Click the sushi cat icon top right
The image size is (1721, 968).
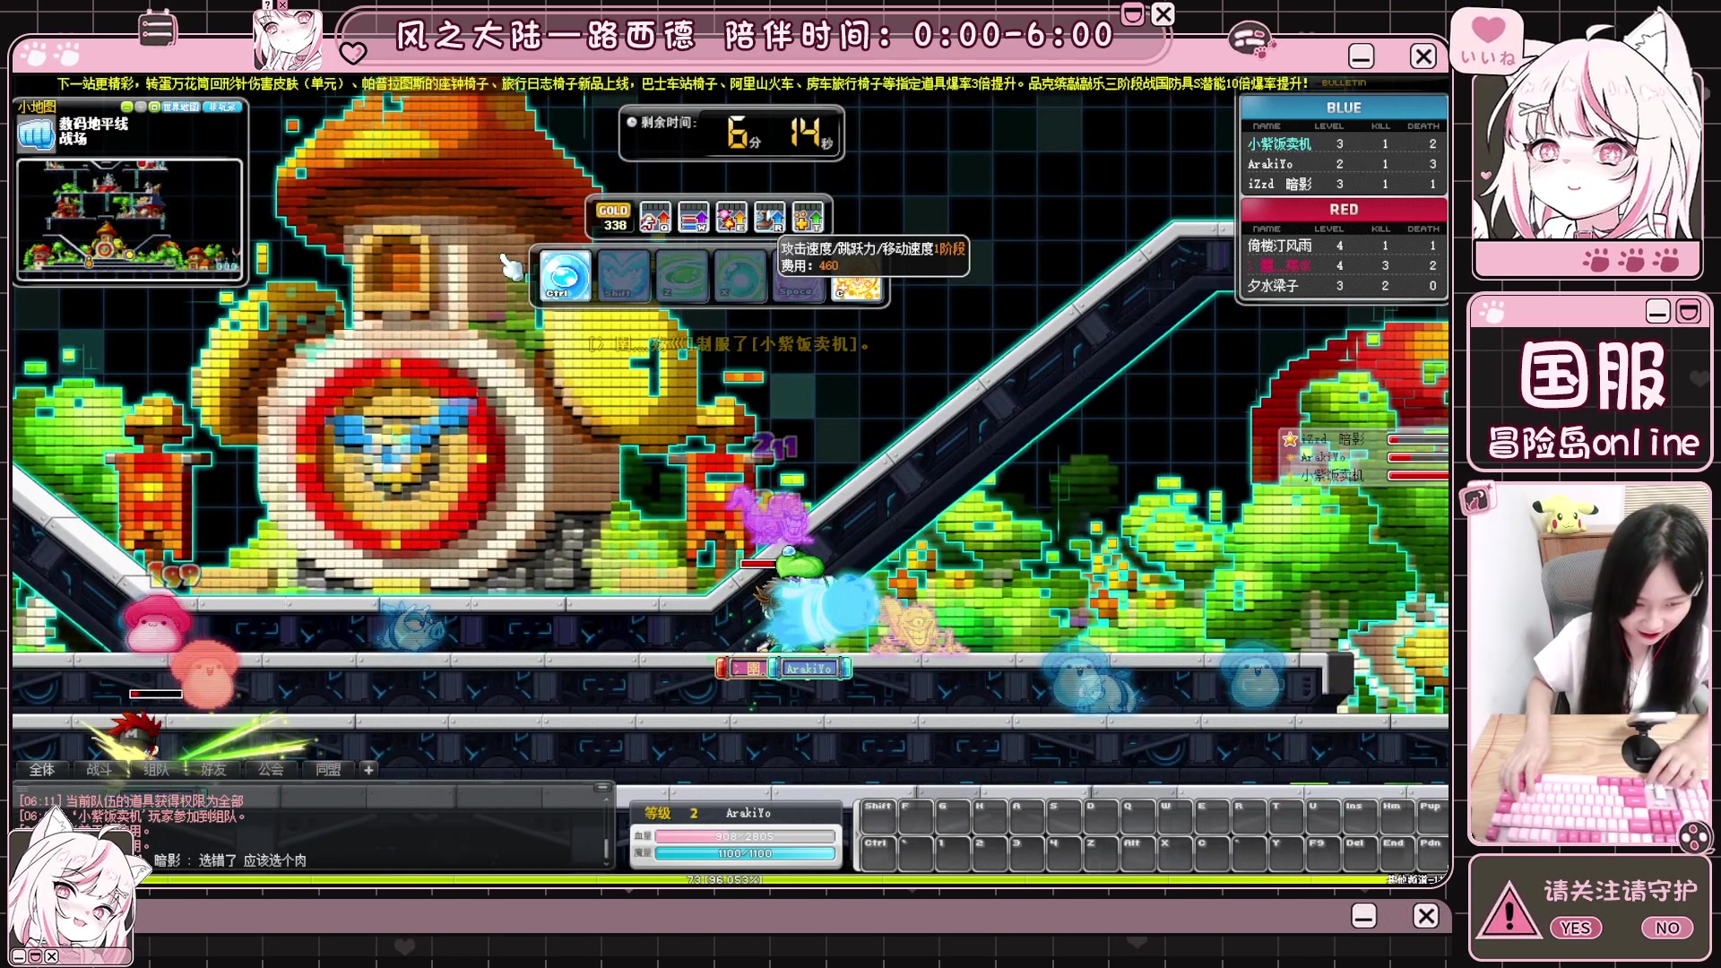1251,39
